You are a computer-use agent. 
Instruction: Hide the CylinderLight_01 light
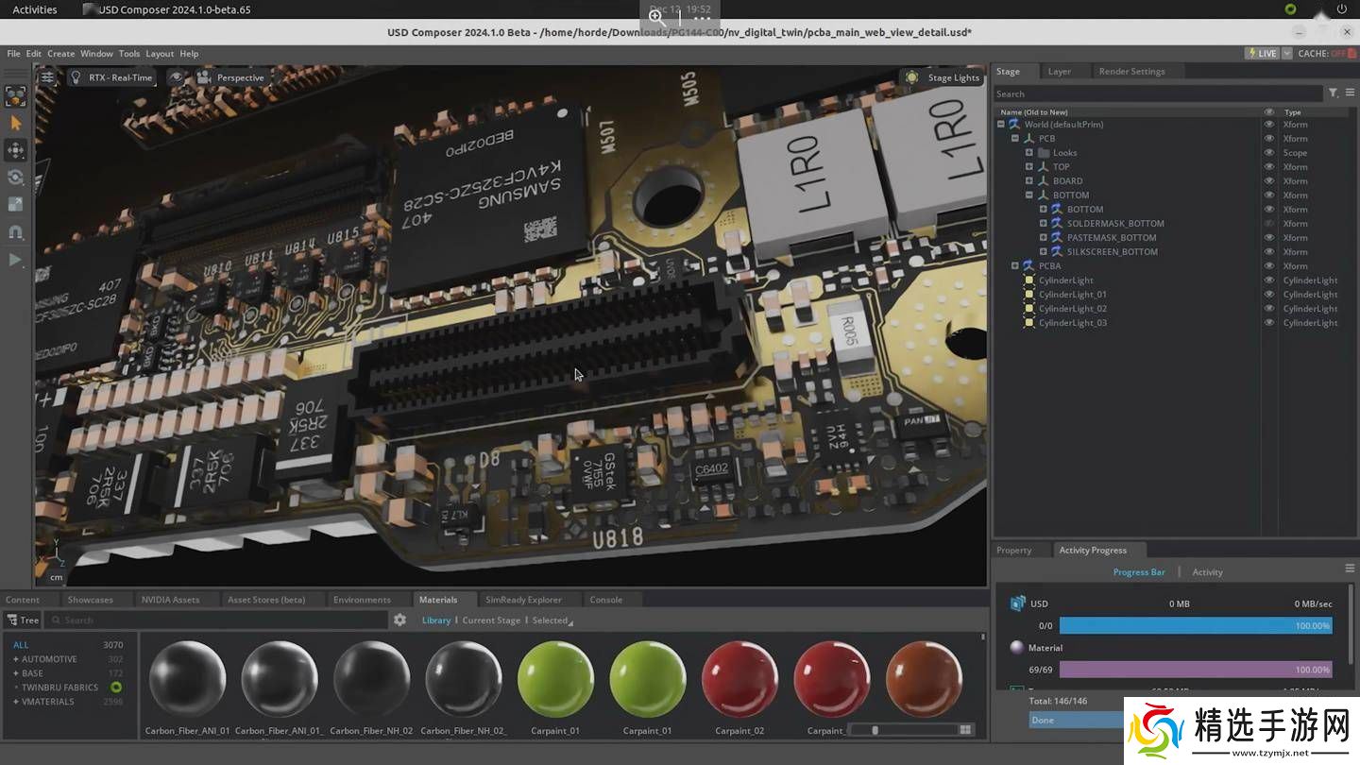pyautogui.click(x=1269, y=295)
